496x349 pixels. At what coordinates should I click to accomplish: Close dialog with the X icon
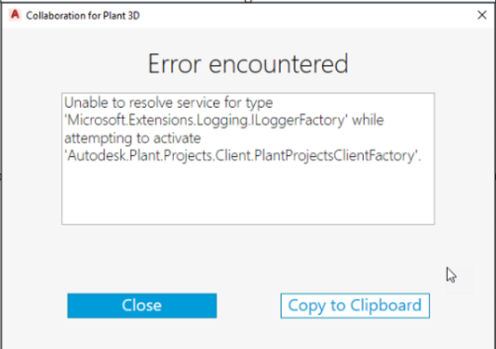(x=482, y=15)
